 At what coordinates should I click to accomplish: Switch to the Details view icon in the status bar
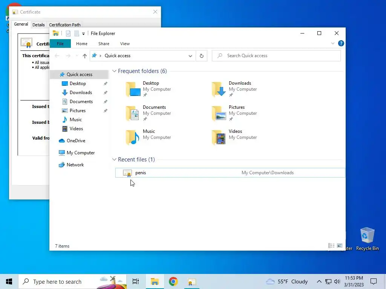pyautogui.click(x=331, y=245)
